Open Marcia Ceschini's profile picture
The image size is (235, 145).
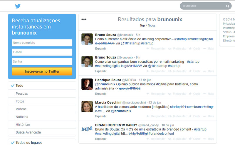[x=87, y=107]
